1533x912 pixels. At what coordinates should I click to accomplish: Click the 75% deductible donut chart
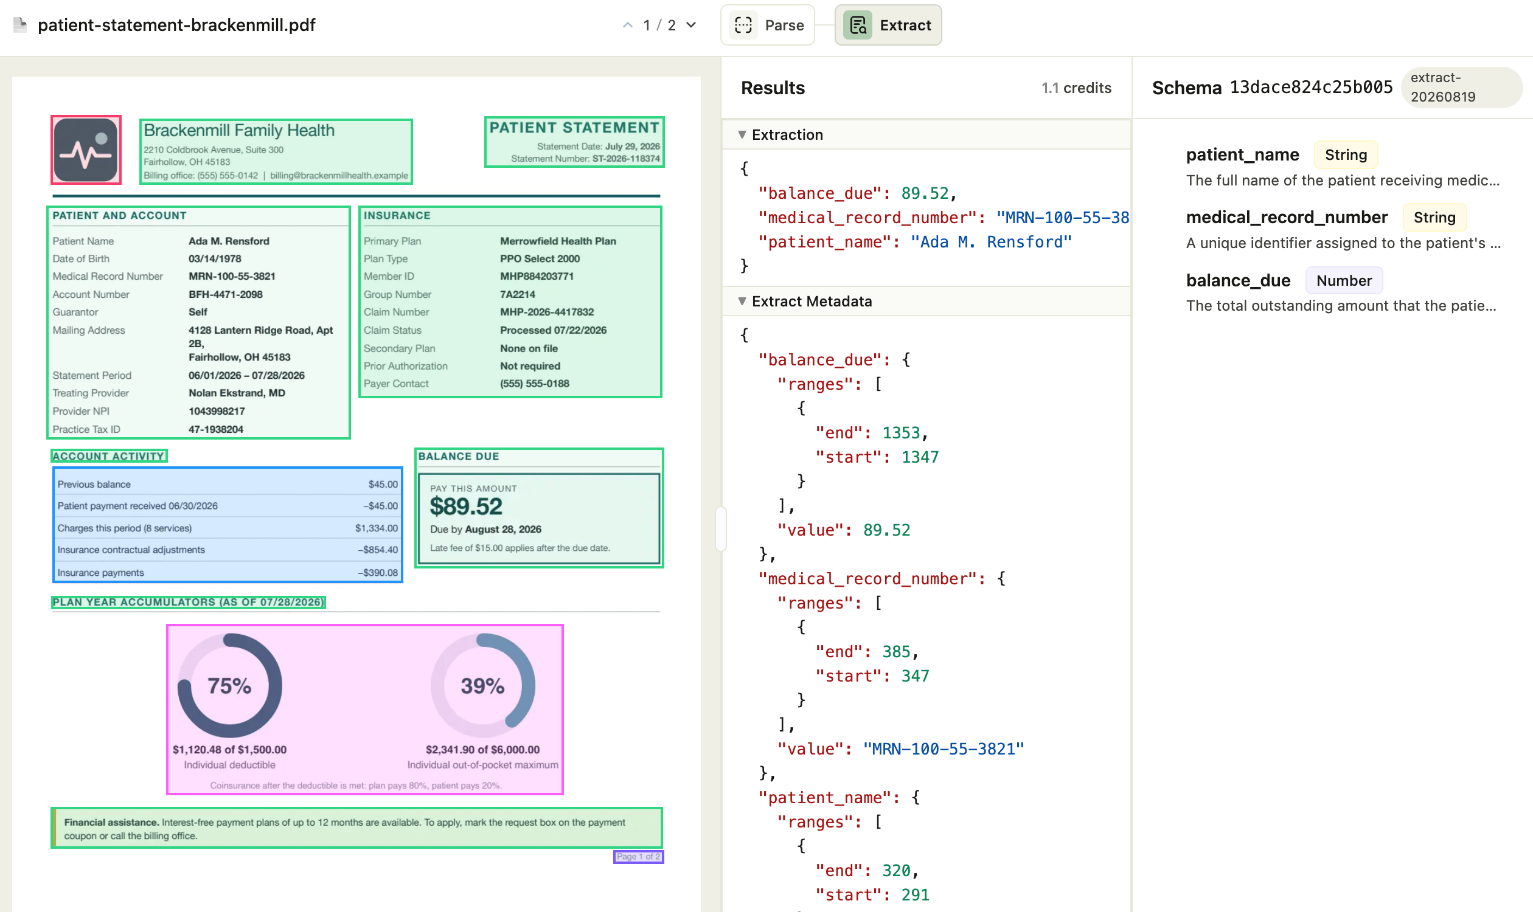click(229, 686)
